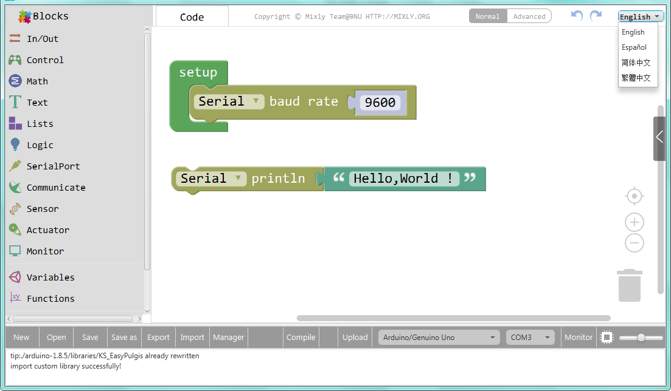Zoom out with the minus icon
The height and width of the screenshot is (391, 671).
click(x=634, y=243)
